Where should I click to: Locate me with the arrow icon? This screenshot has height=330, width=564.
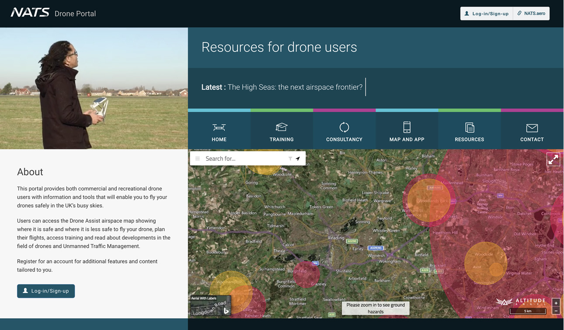pos(298,159)
